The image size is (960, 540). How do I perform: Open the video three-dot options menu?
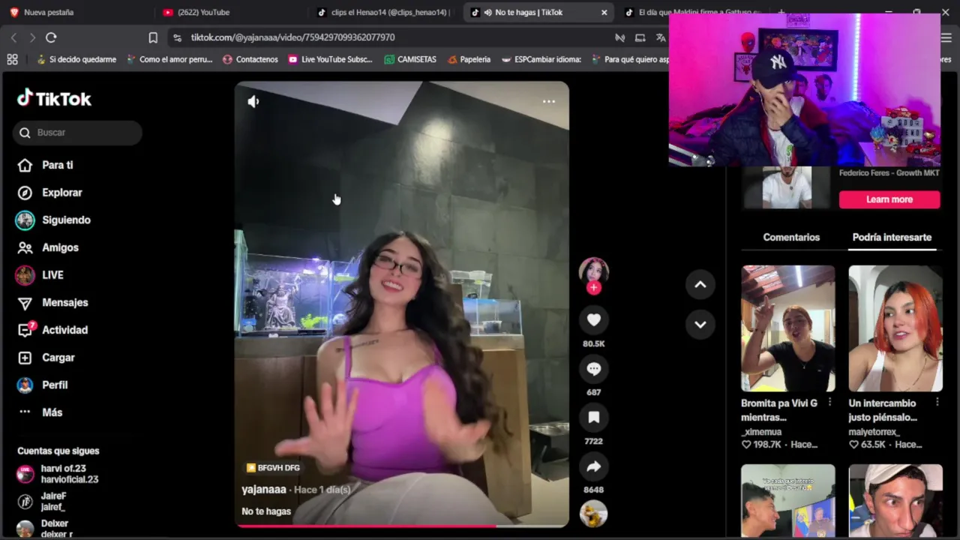click(x=549, y=101)
